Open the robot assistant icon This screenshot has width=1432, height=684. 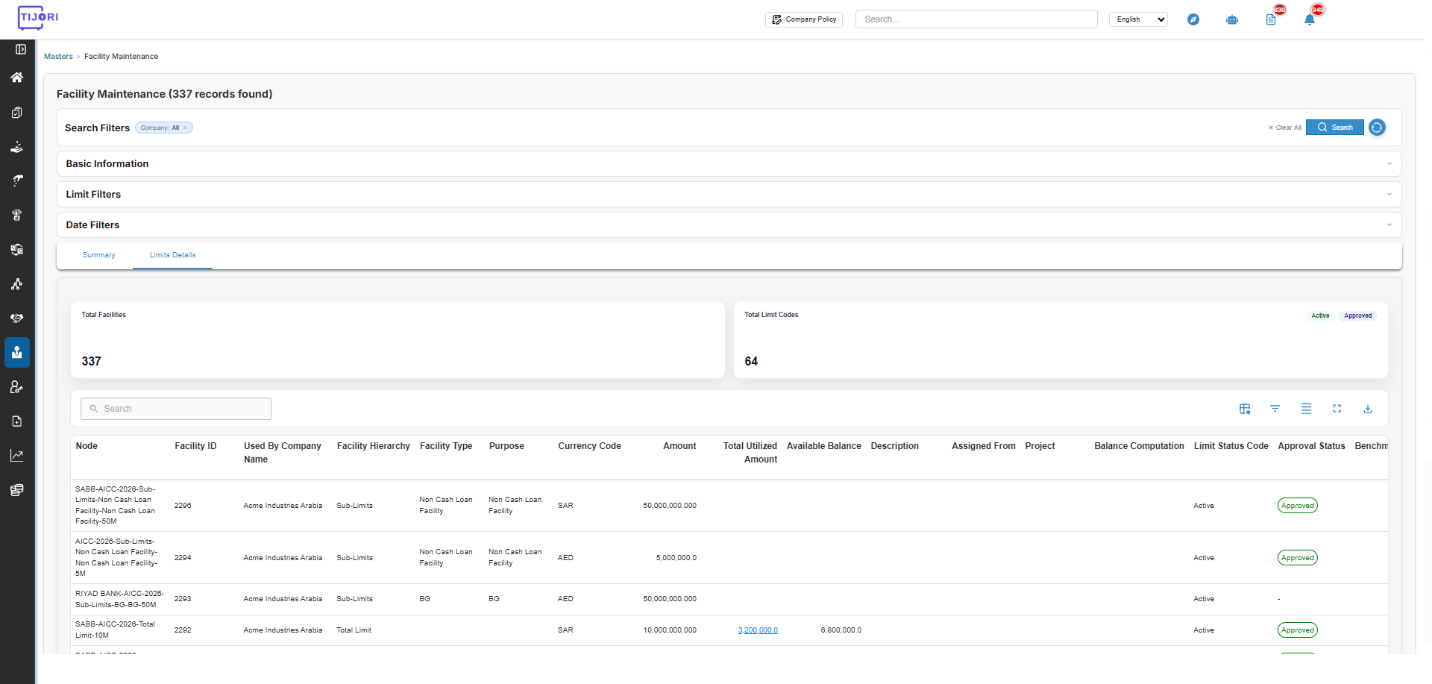point(1232,19)
